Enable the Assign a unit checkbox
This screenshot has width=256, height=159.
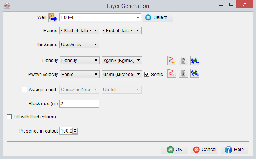25,90
